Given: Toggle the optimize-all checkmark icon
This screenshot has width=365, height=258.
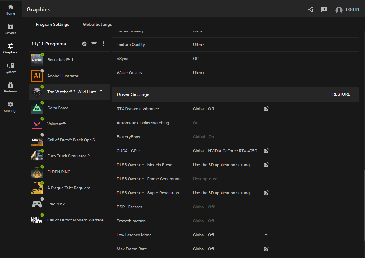Looking at the screenshot, I should (x=84, y=44).
